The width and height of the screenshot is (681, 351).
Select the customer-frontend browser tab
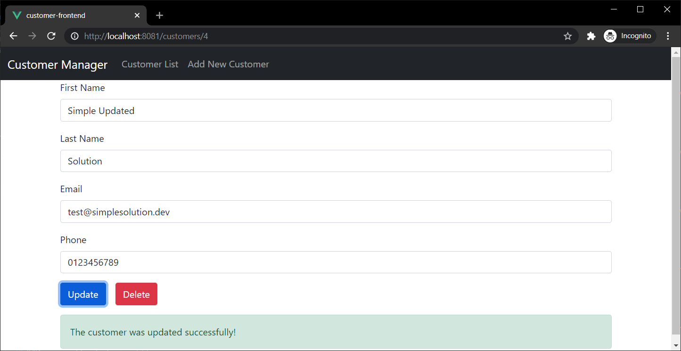point(76,16)
